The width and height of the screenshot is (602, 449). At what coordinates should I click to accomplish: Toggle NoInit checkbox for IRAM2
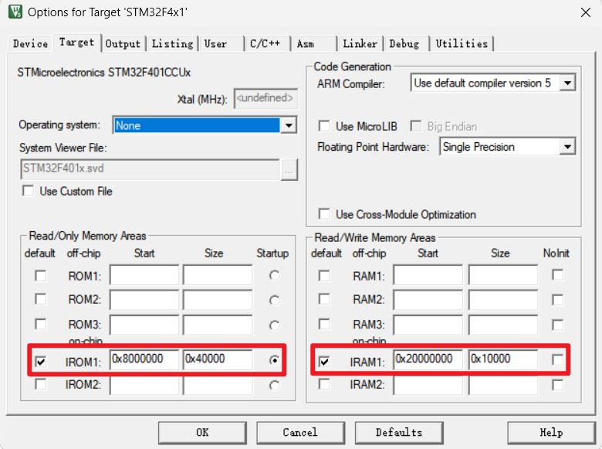click(557, 385)
